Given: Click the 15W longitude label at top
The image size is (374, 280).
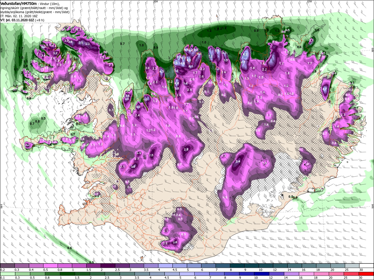Looking at the screenshot, I should 309,1.
